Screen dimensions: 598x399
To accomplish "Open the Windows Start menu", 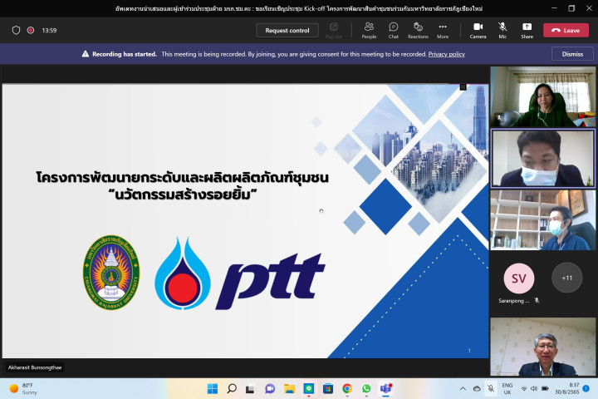I will coord(213,389).
